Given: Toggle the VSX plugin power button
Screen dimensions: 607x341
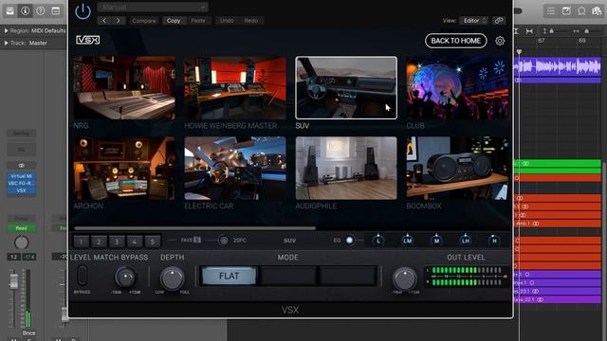Looking at the screenshot, I should click(x=83, y=11).
